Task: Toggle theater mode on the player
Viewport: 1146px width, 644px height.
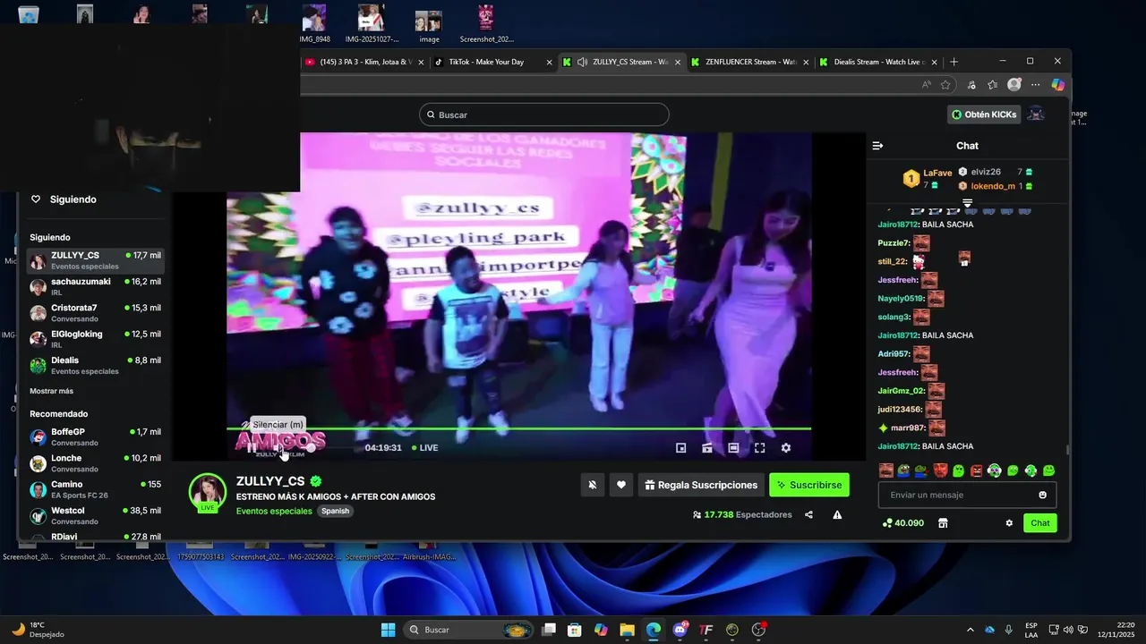Action: click(x=733, y=448)
